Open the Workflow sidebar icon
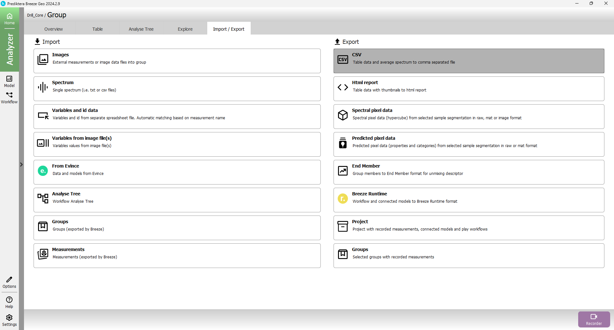 [x=9, y=98]
